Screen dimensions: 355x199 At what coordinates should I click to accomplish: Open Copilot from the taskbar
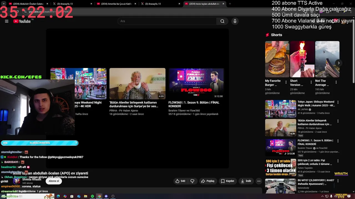click(65, 196)
